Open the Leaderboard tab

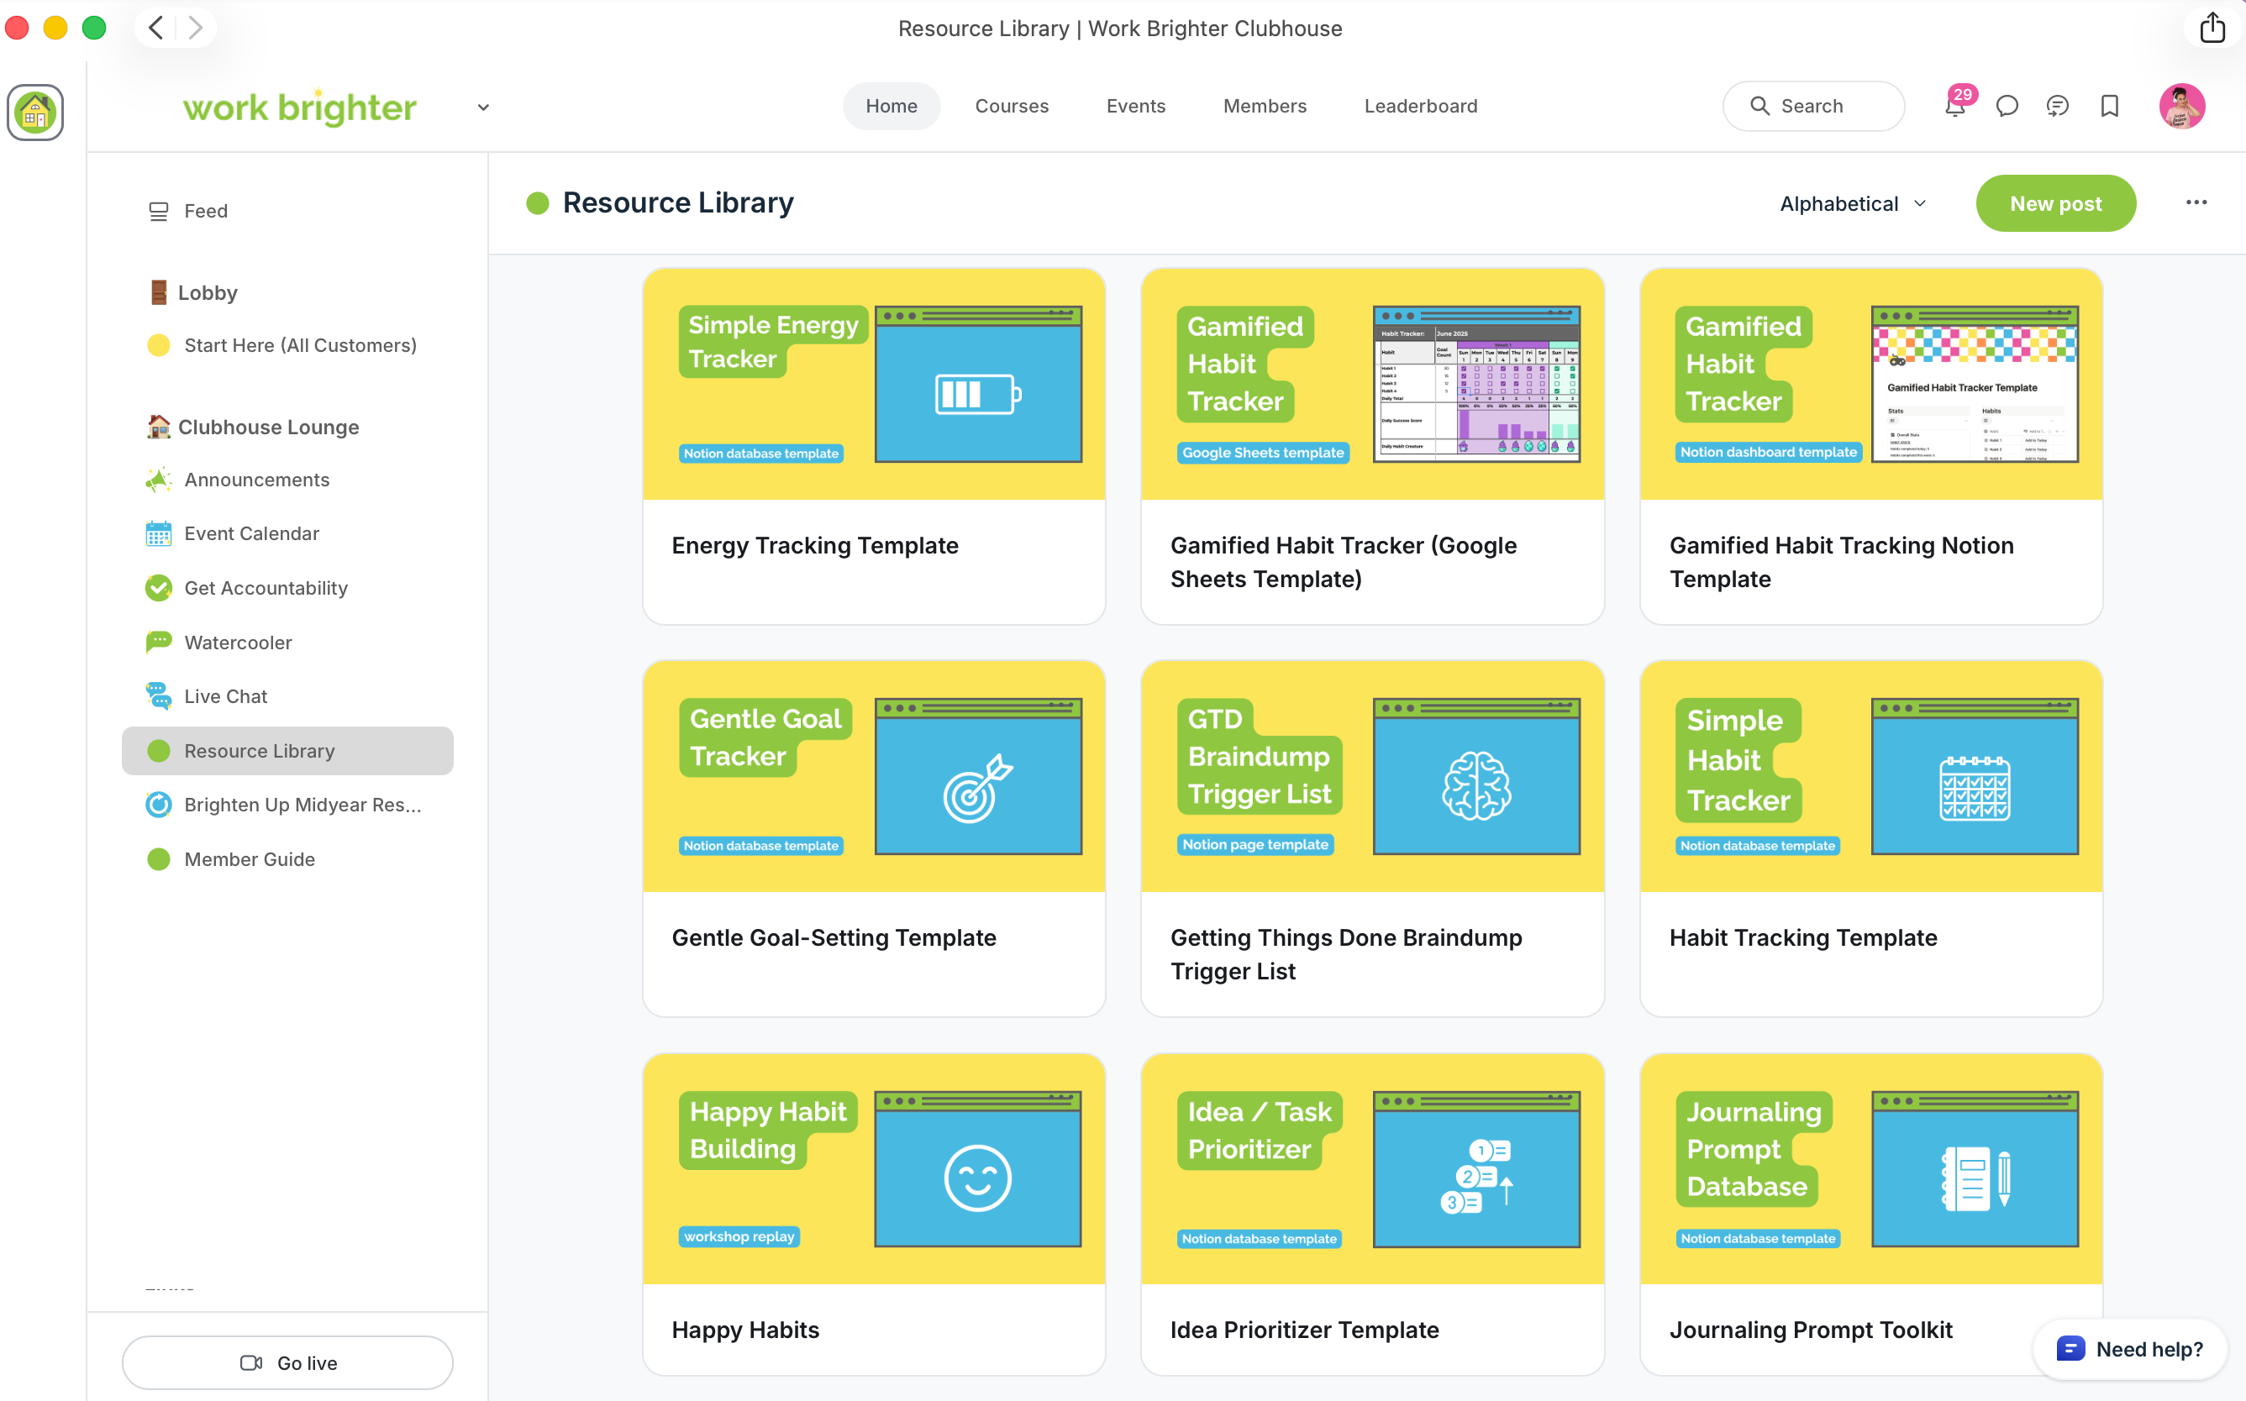[1420, 107]
